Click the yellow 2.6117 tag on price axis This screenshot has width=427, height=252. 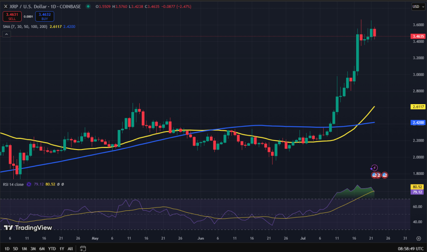[x=418, y=107]
